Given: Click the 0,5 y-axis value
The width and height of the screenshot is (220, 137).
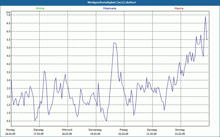Looking at the screenshot, I should [9, 121].
